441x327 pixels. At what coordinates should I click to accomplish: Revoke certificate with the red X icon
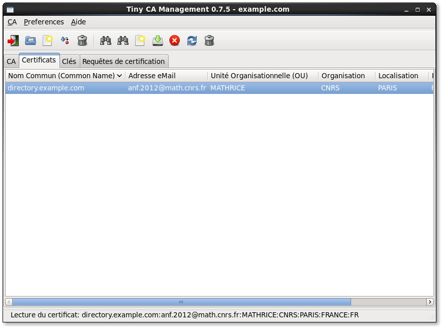coord(175,41)
